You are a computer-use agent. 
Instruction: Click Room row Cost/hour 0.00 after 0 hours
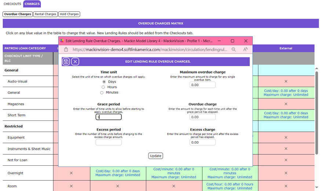click(230, 184)
